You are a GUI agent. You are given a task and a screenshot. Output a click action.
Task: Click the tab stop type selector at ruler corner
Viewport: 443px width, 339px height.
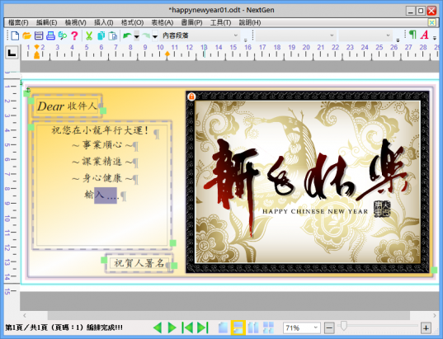12,53
